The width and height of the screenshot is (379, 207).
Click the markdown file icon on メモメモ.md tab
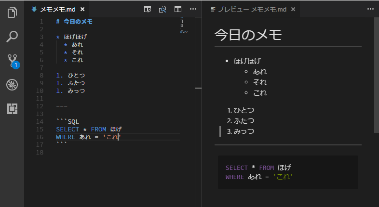(34, 9)
